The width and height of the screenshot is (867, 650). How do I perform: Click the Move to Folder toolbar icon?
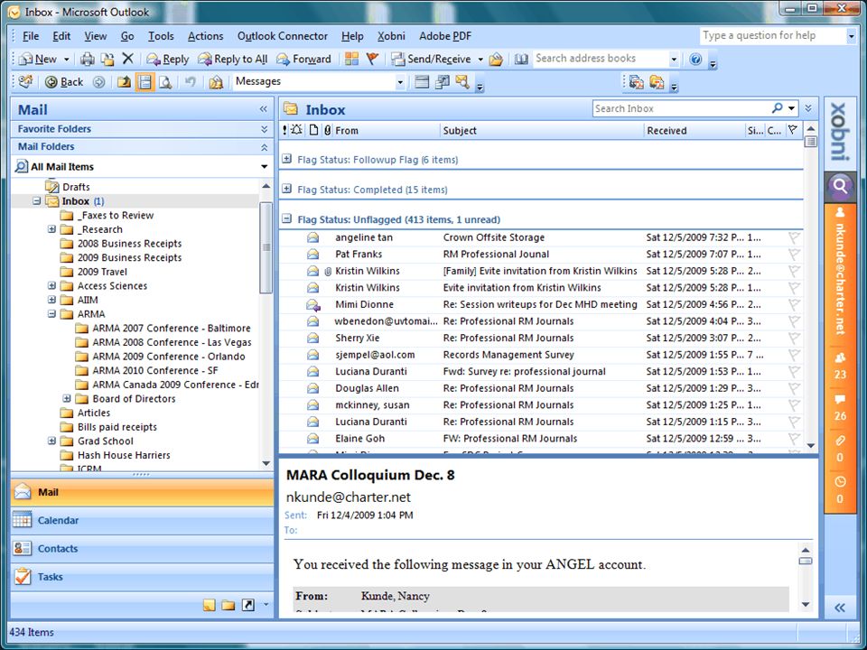(107, 60)
